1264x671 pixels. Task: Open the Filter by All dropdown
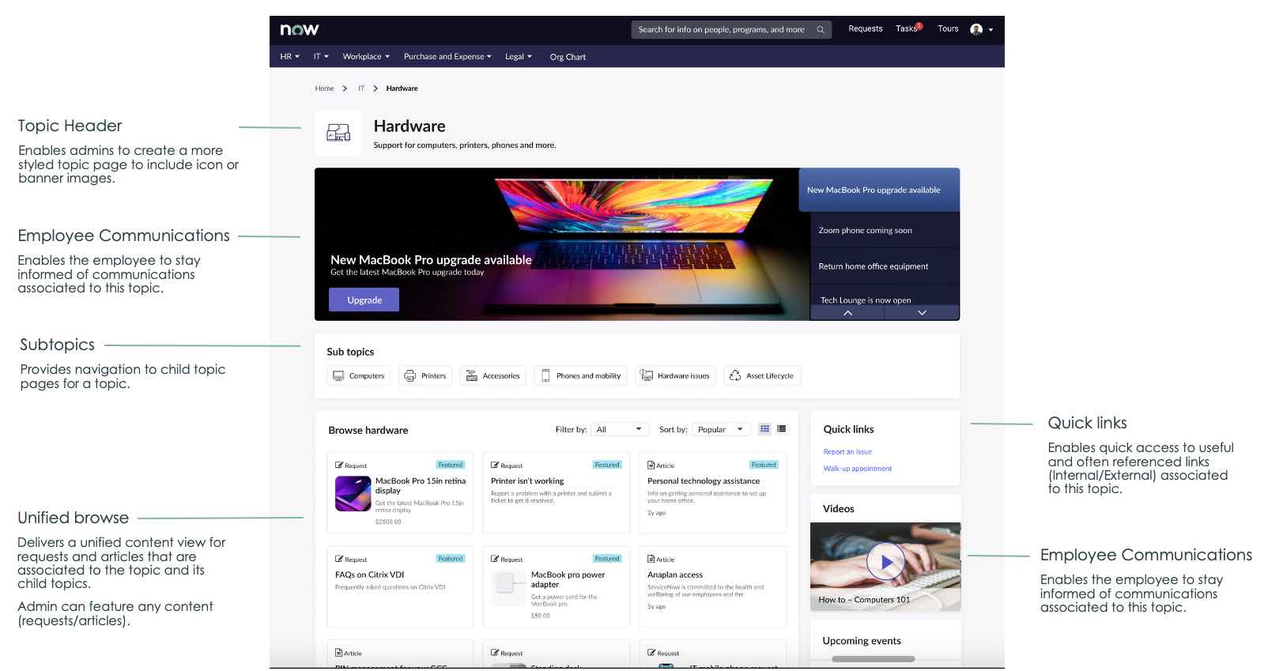(x=620, y=429)
